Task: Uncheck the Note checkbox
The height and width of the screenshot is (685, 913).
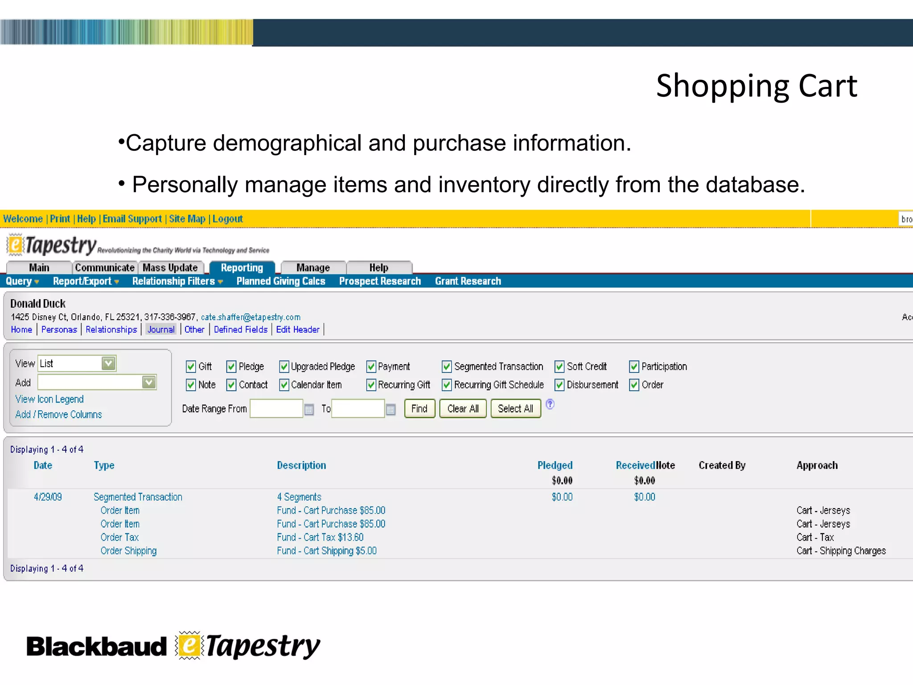Action: [191, 385]
